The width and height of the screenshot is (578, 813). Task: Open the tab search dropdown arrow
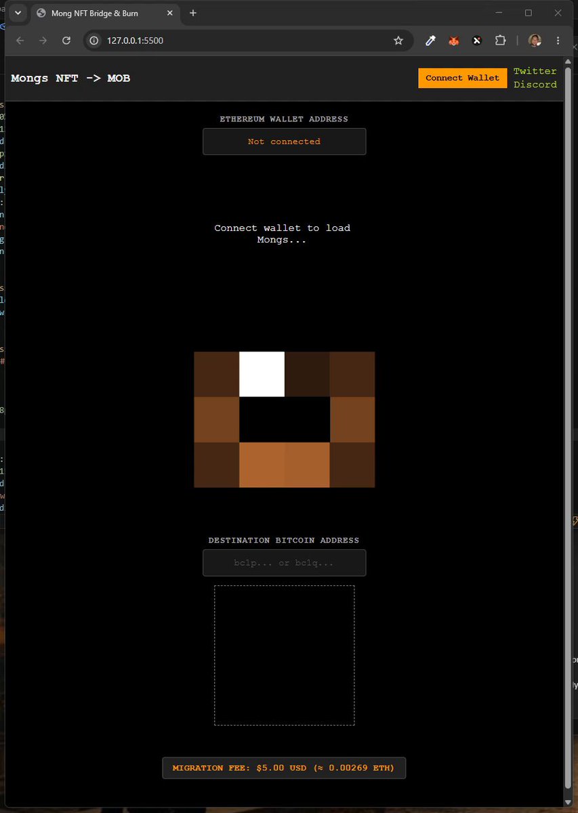point(18,13)
